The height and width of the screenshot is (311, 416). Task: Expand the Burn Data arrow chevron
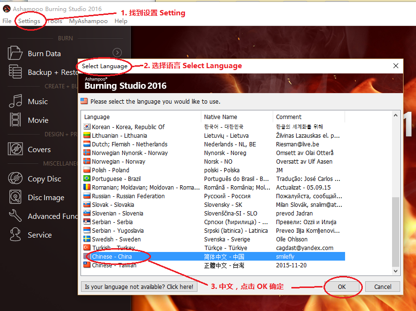coord(117,53)
